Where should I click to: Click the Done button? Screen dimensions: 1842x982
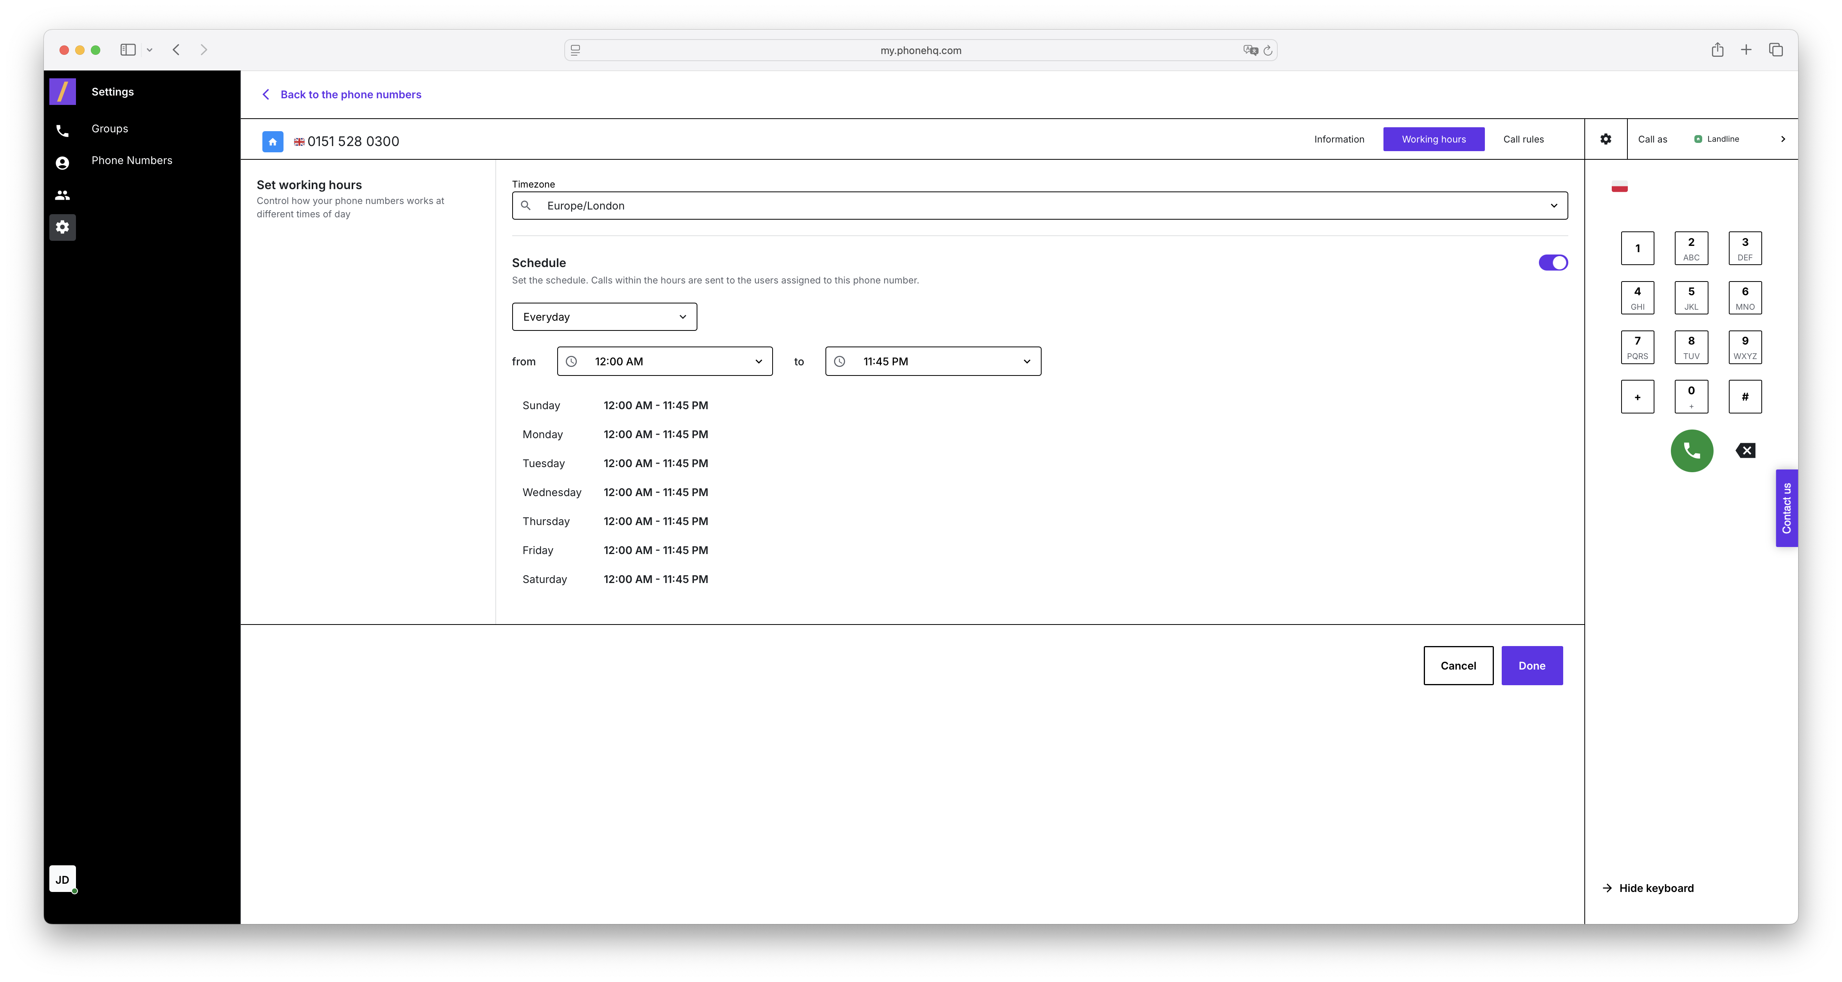pyautogui.click(x=1531, y=666)
